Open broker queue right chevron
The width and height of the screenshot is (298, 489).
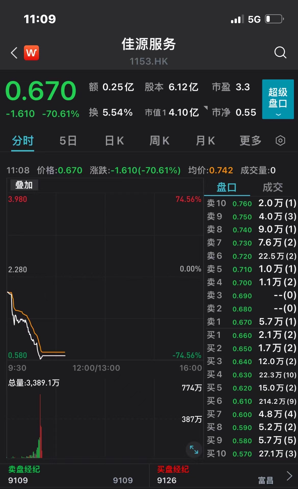point(289,476)
